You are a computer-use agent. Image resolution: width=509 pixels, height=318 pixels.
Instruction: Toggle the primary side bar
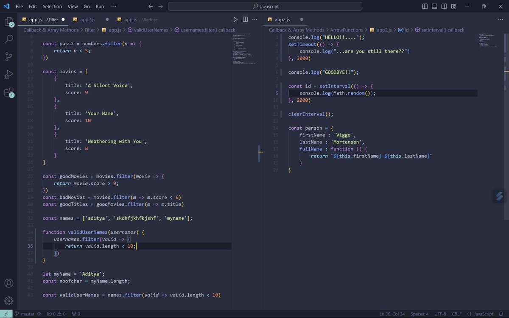425,6
